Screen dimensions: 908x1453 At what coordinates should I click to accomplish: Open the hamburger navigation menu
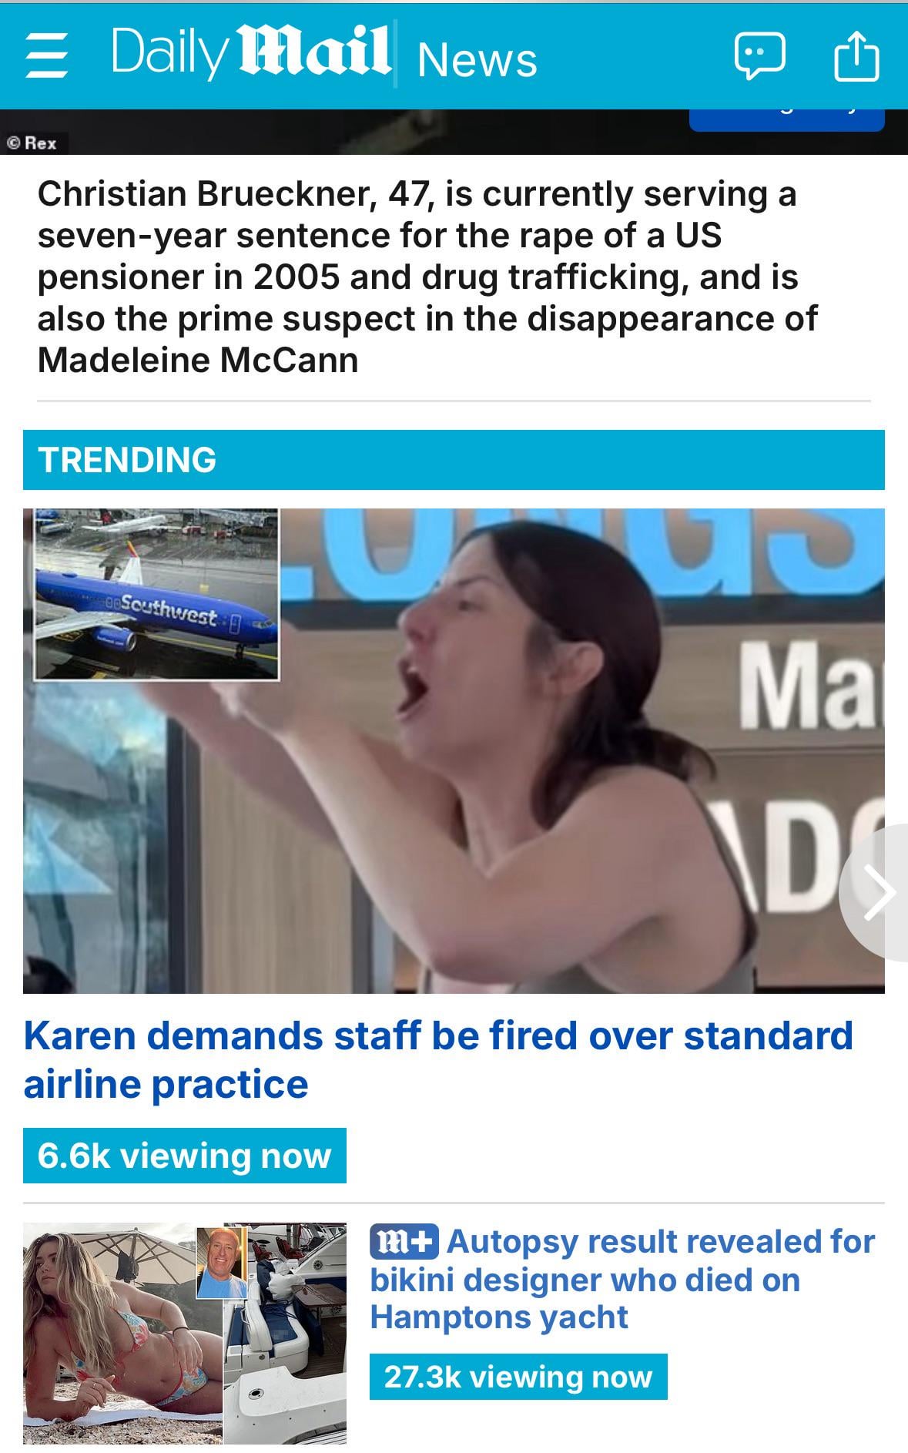(47, 56)
